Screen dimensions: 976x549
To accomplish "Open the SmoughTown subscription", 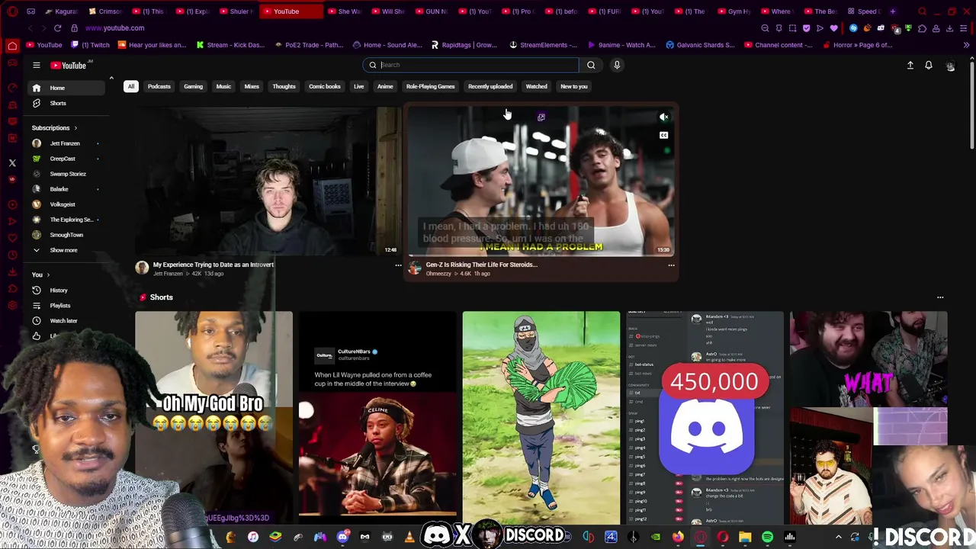I will [x=68, y=235].
